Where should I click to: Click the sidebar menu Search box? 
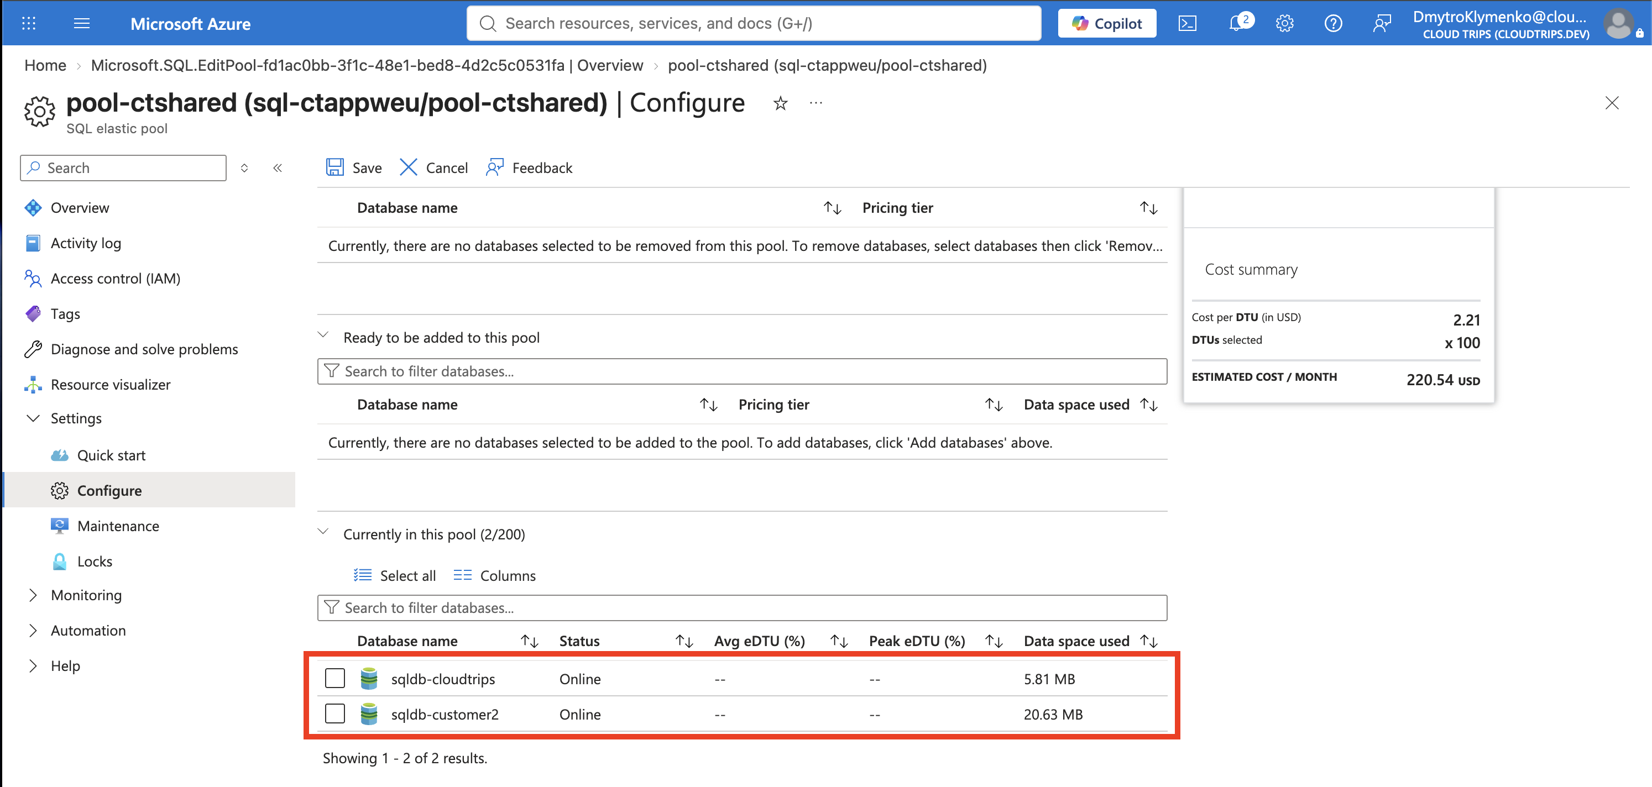pos(123,168)
